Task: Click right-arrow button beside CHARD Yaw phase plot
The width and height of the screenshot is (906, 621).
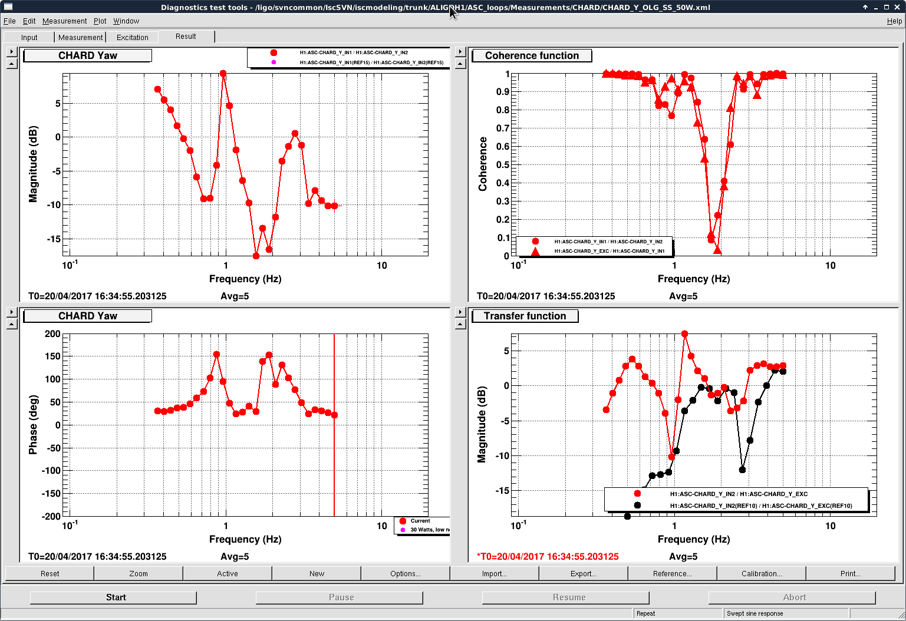Action: tap(12, 312)
